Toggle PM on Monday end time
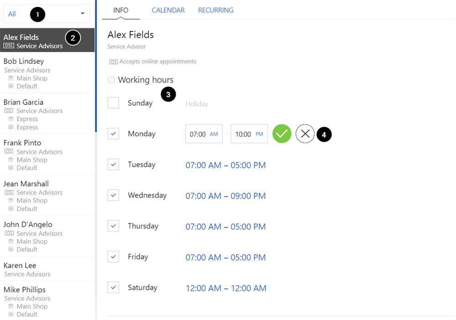 (259, 134)
